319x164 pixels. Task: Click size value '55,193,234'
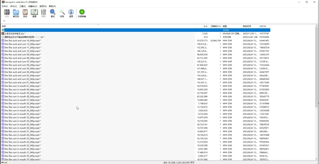(x=203, y=139)
